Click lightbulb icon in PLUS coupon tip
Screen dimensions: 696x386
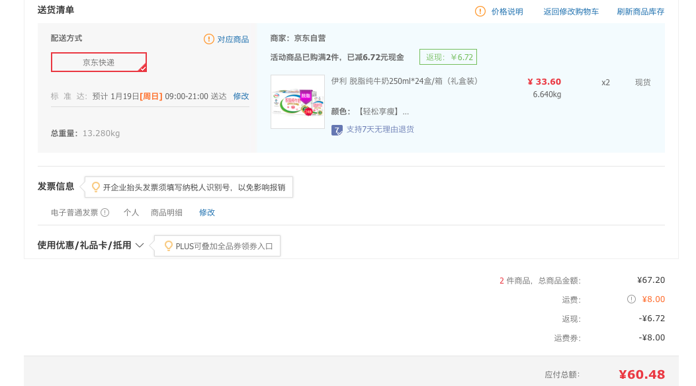tap(168, 246)
